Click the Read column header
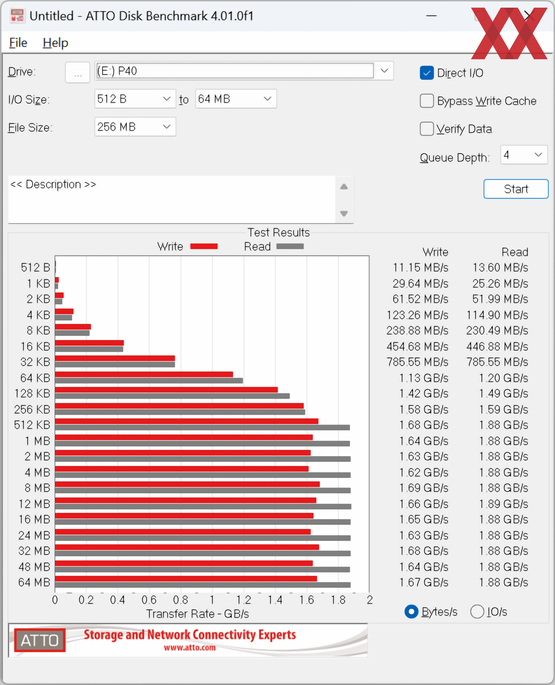Image resolution: width=555 pixels, height=685 pixels. tap(515, 252)
